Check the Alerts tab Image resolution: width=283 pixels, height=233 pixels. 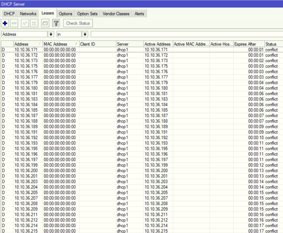[139, 14]
